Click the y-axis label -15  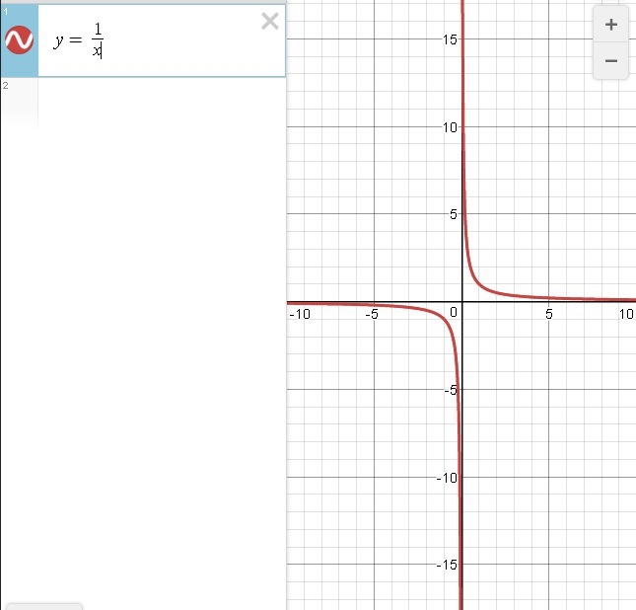(x=447, y=565)
